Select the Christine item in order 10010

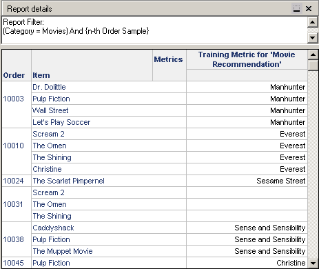click(x=109, y=169)
